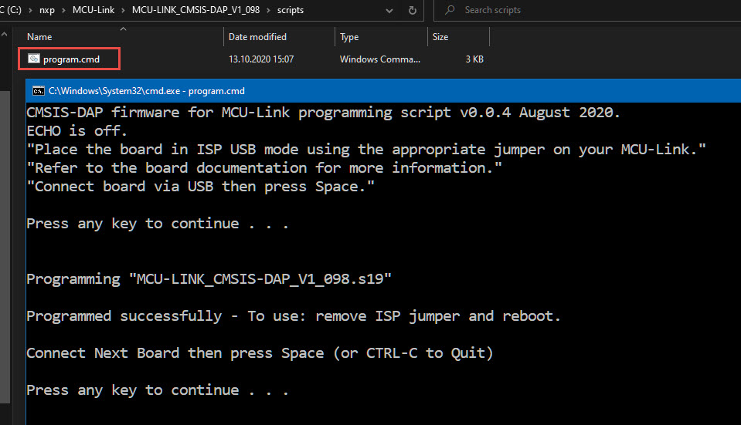The height and width of the screenshot is (425, 741).
Task: Sort files by the Type column header
Action: tap(349, 37)
